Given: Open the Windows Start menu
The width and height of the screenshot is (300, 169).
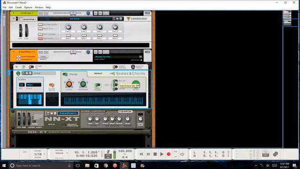Looking at the screenshot, I should click(x=4, y=166).
